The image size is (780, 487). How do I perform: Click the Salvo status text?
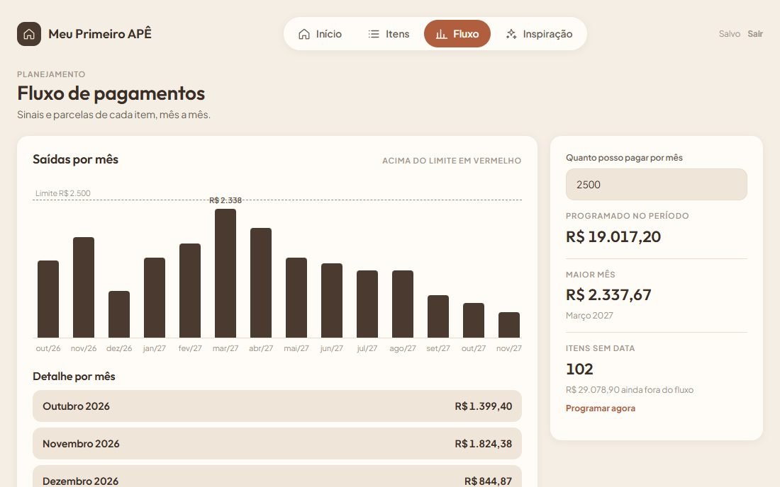click(x=729, y=34)
